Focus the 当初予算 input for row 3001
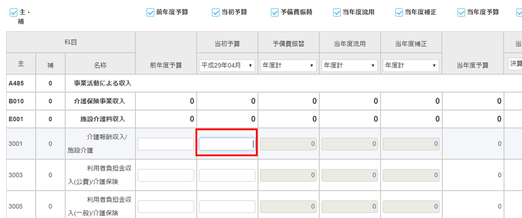Screen dimensions: 522x218 [x=227, y=144]
